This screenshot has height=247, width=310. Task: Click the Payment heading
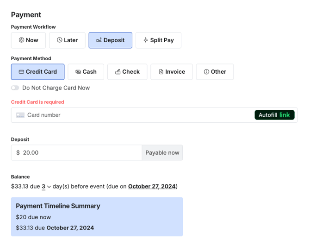[26, 15]
